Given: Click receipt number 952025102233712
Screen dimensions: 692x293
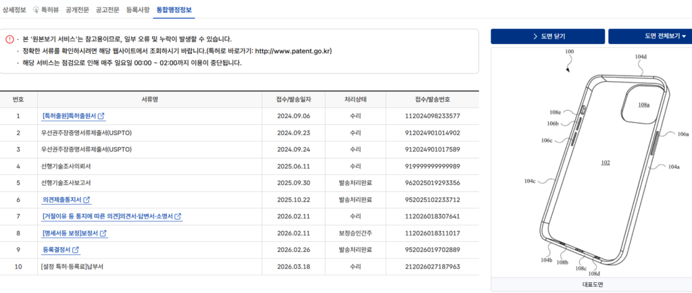Looking at the screenshot, I should tap(432, 200).
